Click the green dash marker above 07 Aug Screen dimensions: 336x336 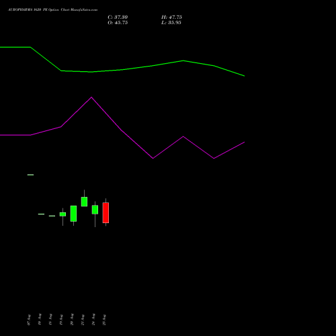(x=30, y=175)
